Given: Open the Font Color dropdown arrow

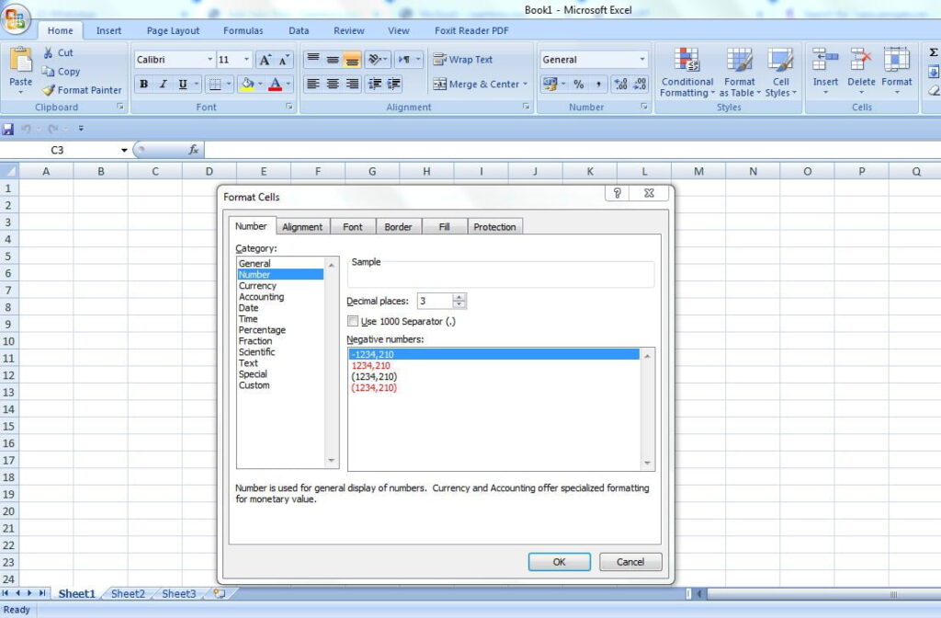Looking at the screenshot, I should pyautogui.click(x=289, y=84).
